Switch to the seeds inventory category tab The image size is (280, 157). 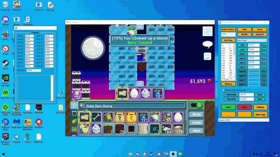point(74,121)
